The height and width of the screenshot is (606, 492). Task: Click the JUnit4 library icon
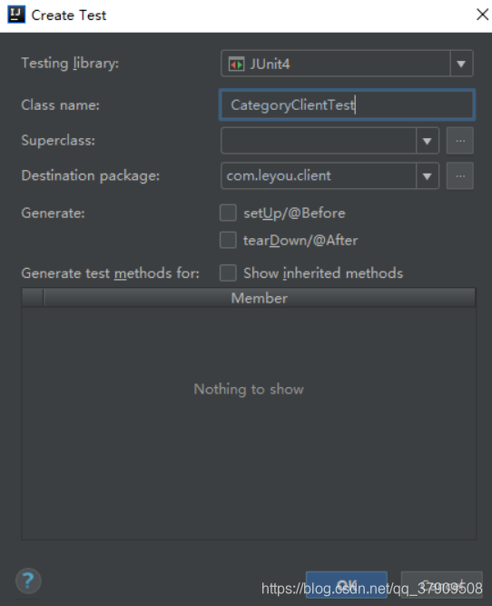pos(236,64)
